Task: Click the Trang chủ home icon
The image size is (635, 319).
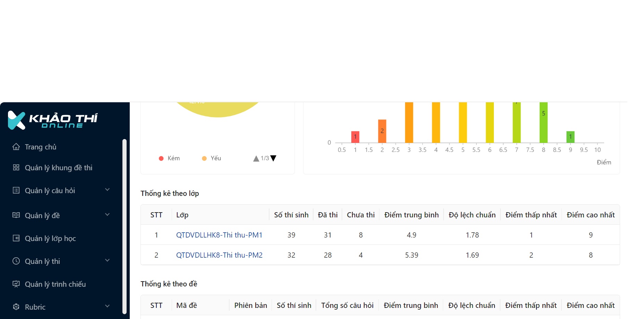Action: [16, 147]
